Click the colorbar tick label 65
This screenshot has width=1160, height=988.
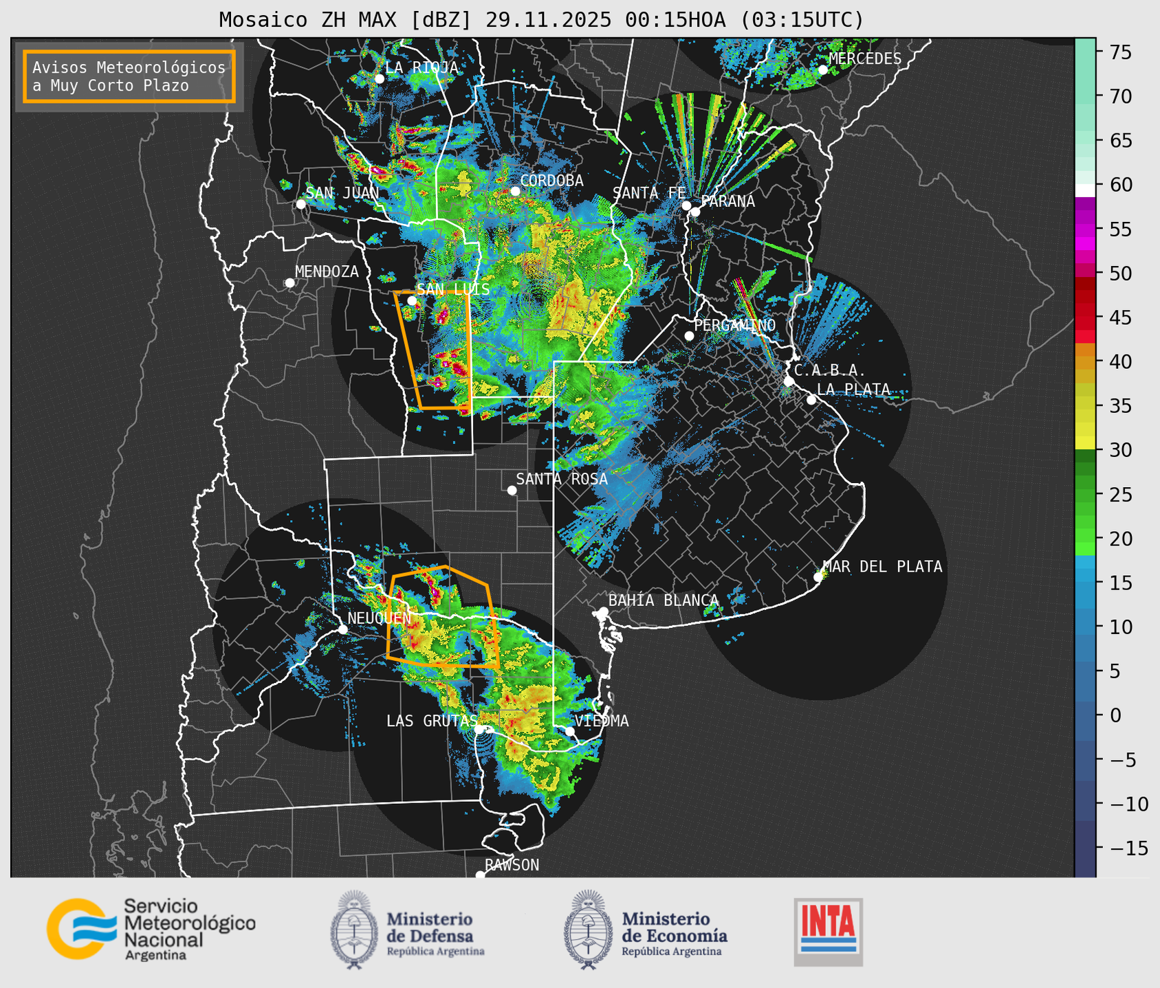coord(1120,141)
